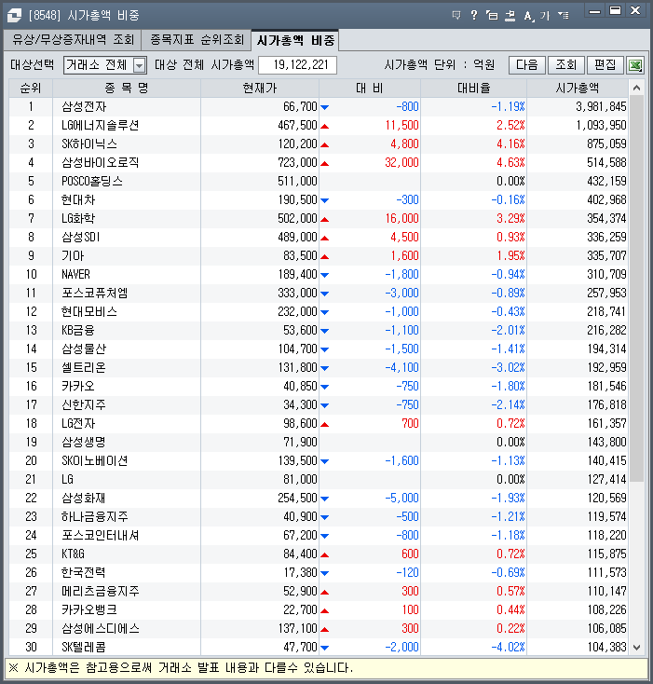This screenshot has height=684, width=653.
Task: Click the 3,981,845 market cap value
Action: 601,107
